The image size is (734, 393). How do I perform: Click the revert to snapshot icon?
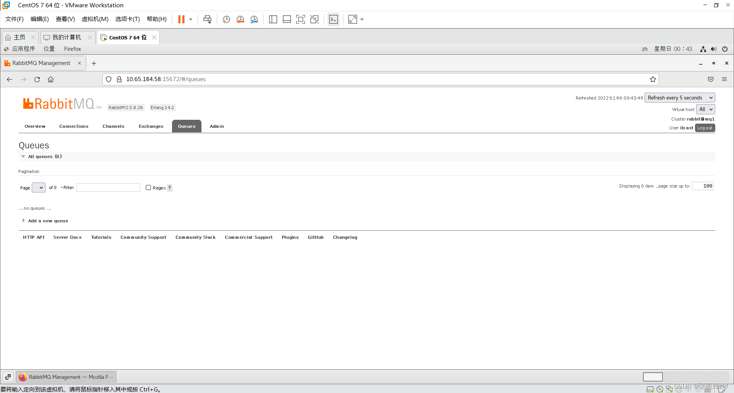[x=240, y=19]
